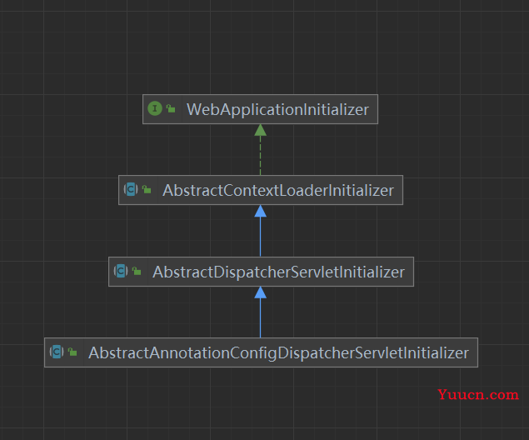Click the green interface icon of WebApplicationInitializer
The image size is (529, 440).
(155, 108)
